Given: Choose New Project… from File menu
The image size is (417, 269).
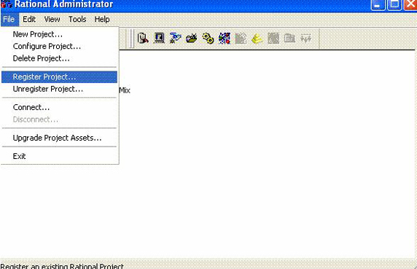Looking at the screenshot, I should (x=59, y=34).
